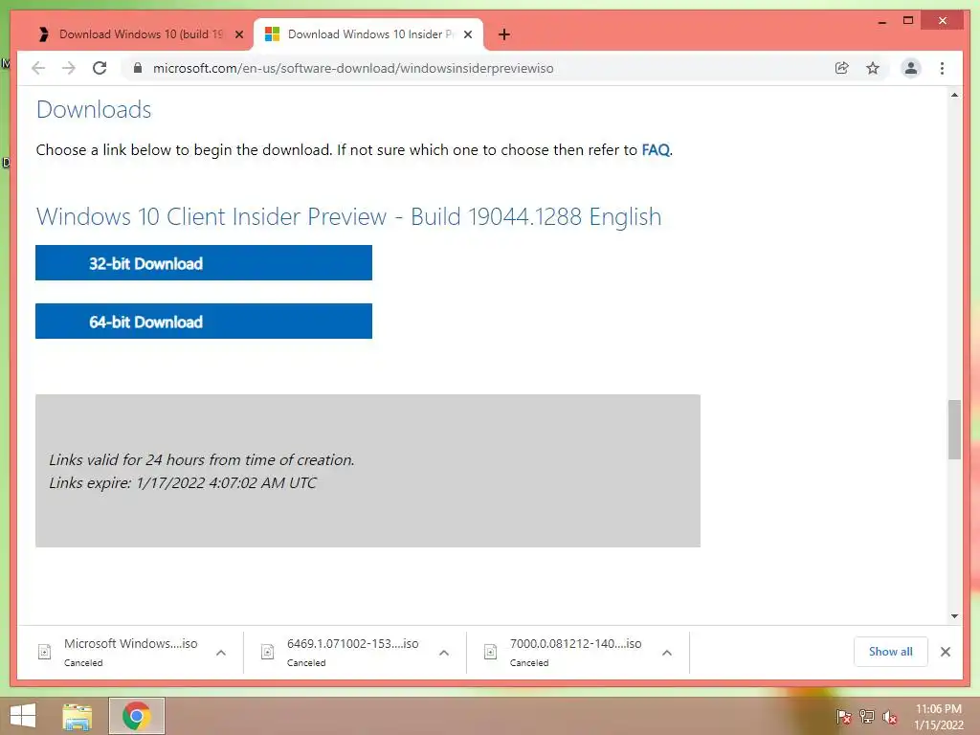Viewport: 980px width, 735px height.
Task: Click the Build 19044.1288 English heading
Action: [x=348, y=217]
